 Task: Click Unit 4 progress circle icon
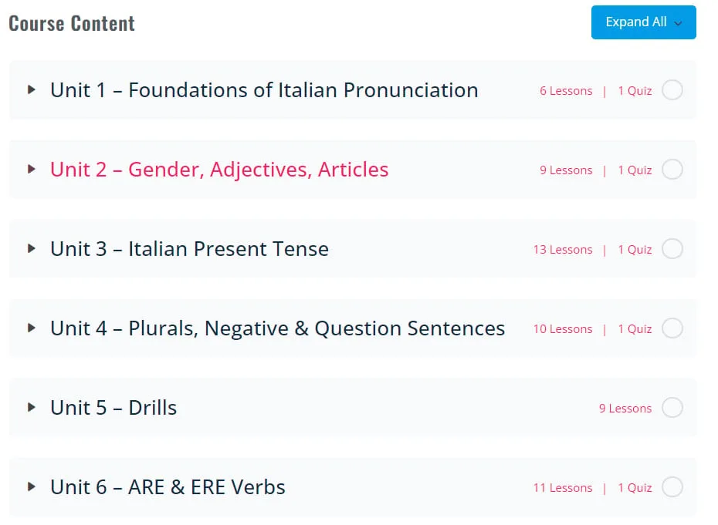pos(672,328)
